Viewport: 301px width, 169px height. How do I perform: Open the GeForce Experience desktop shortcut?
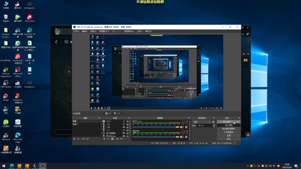tap(6, 72)
